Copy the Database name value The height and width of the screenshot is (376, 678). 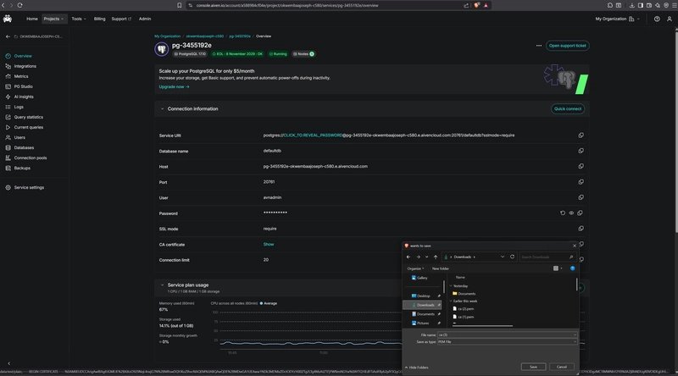pos(581,151)
